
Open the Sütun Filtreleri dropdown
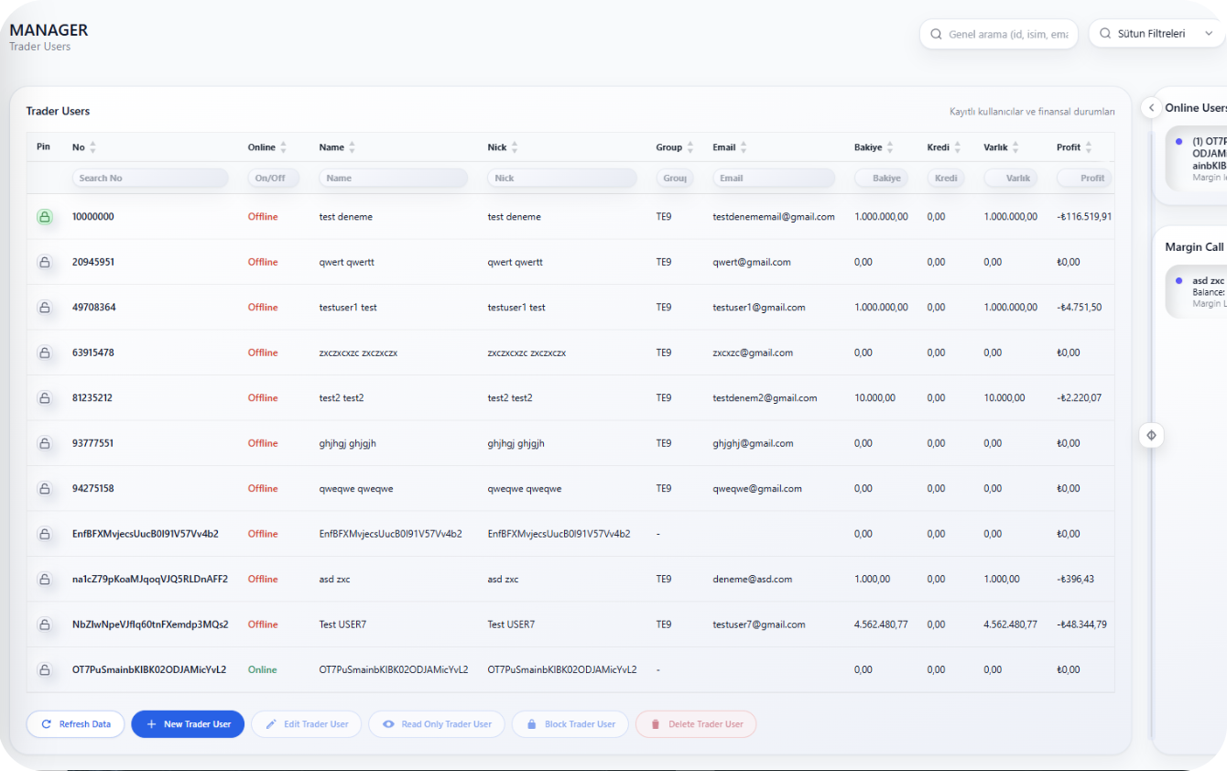coord(1156,34)
